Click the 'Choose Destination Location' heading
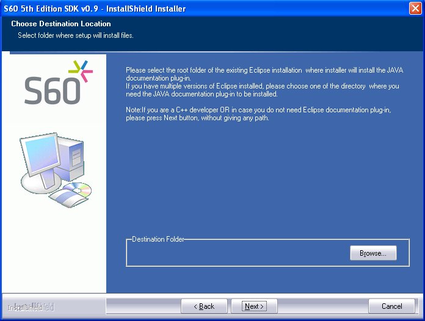Screen dimensions: 425x321 click(61, 24)
